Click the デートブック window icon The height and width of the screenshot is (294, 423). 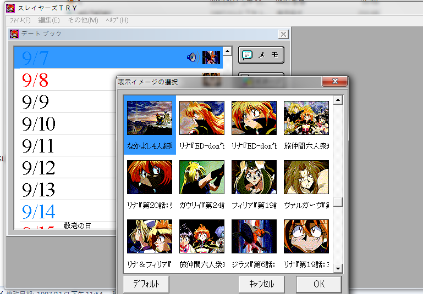click(x=14, y=34)
